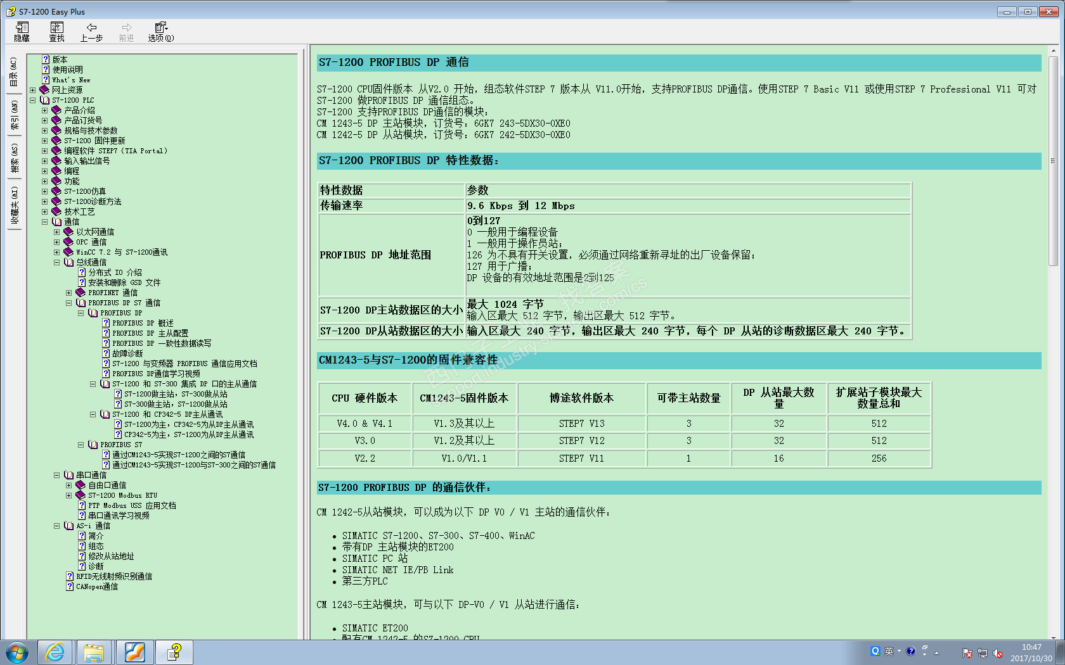Image resolution: width=1065 pixels, height=665 pixels.
Task: Click the page icon beside CANopen通信
Action: pyautogui.click(x=70, y=586)
